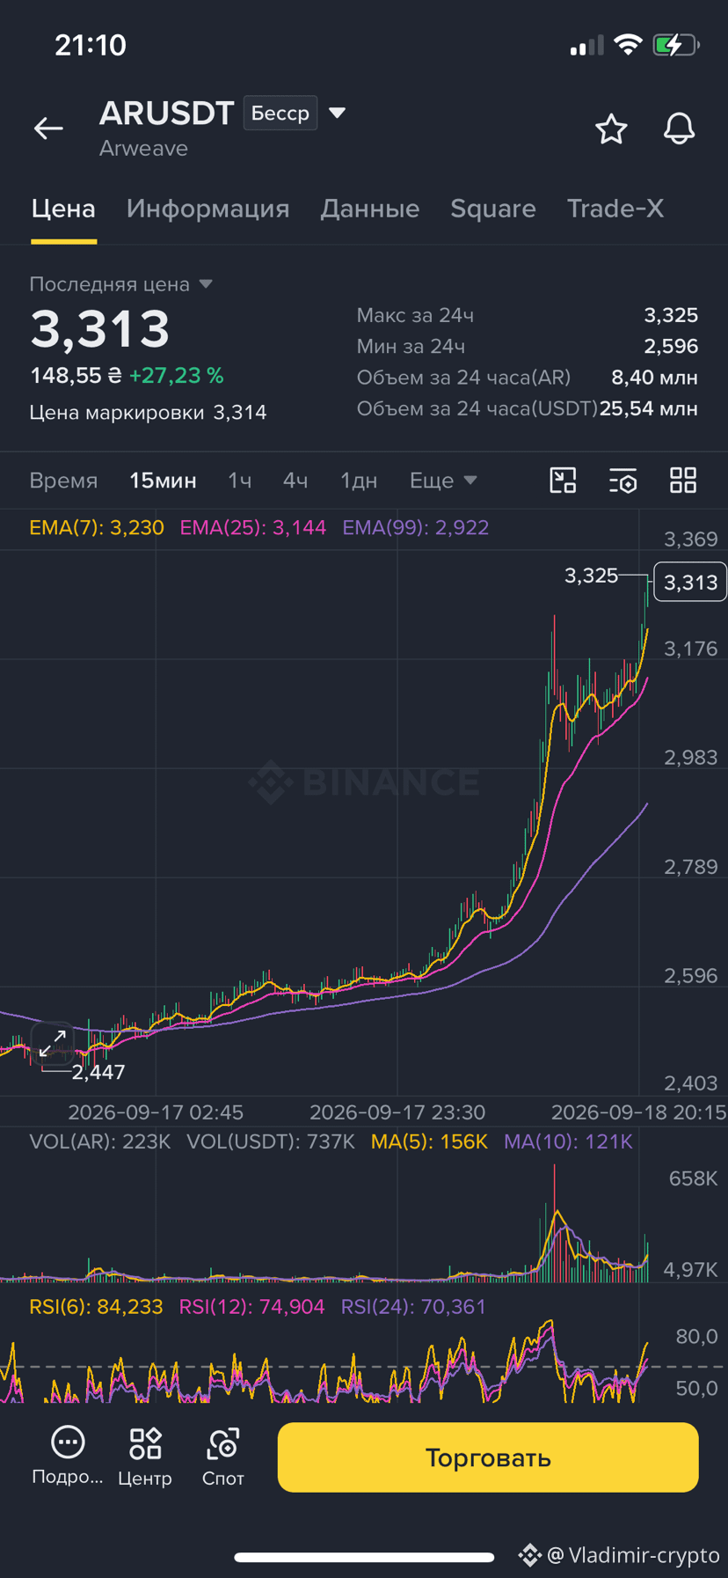Select the 1дн timeframe
This screenshot has height=1578, width=728.
click(x=359, y=481)
